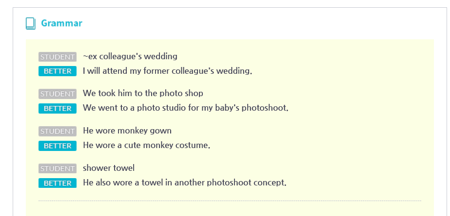This screenshot has height=216, width=450.
Task: Click BETTER badge beside former colleague's wedding
Action: point(58,71)
